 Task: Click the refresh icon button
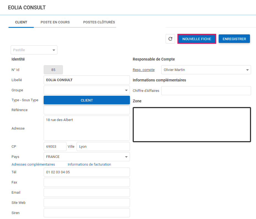(170, 39)
